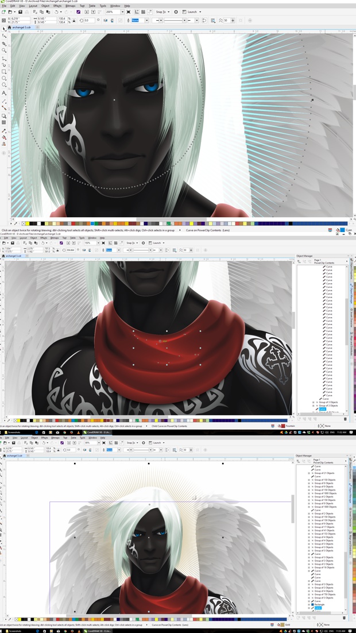Switch to Align and Distribute tab in bottom window
This screenshot has width=356, height=633.
point(351,543)
